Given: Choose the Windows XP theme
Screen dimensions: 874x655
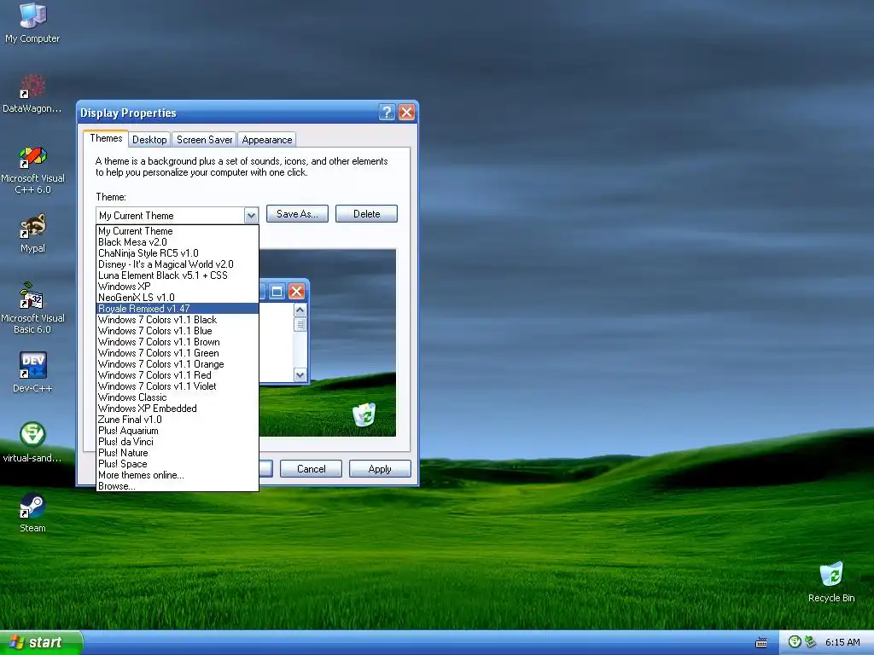Looking at the screenshot, I should [x=178, y=287].
